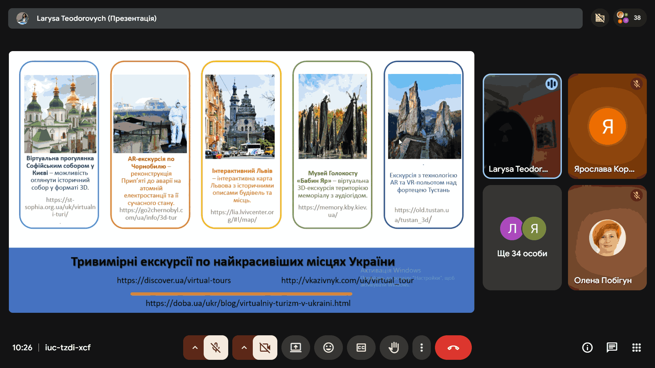Click the present screen icon
The width and height of the screenshot is (655, 368).
(x=295, y=348)
